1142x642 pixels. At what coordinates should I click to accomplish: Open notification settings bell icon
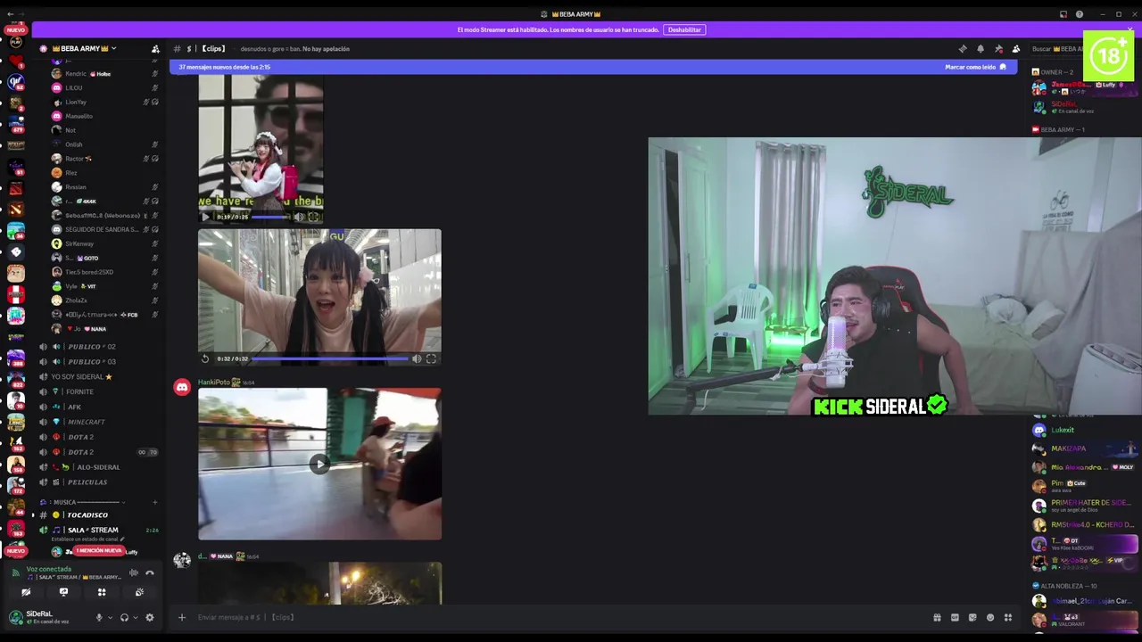(x=981, y=49)
